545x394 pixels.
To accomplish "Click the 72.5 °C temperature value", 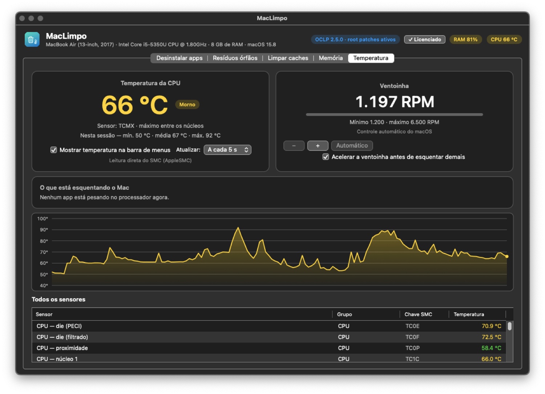I will tap(491, 337).
